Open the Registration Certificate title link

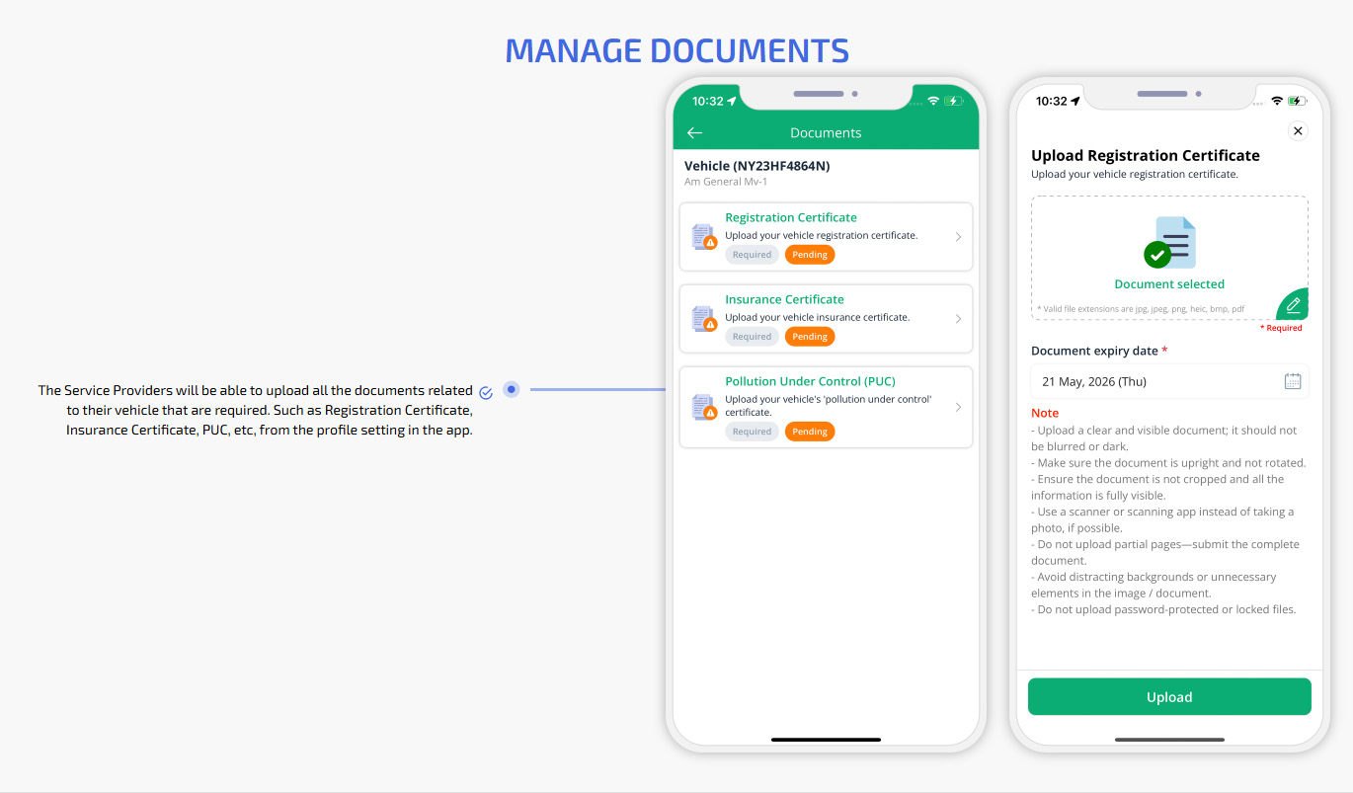point(790,217)
